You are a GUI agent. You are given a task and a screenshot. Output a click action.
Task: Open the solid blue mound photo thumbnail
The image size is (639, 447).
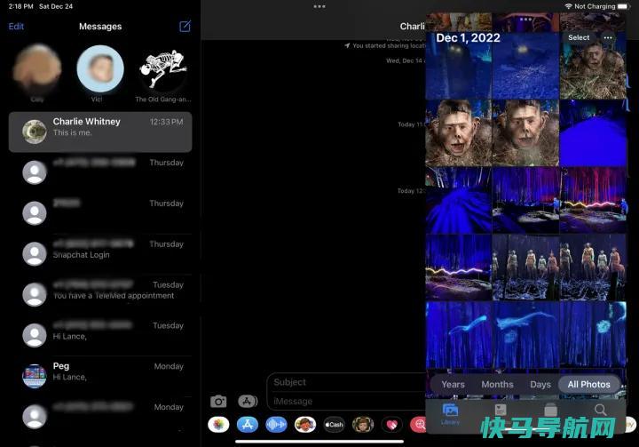pos(593,133)
